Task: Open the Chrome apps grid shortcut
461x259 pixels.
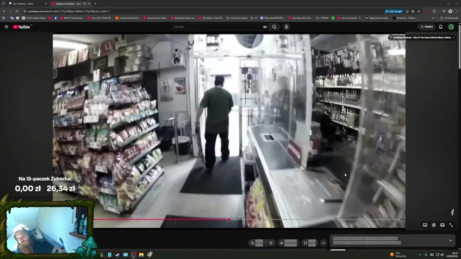Action: point(4,18)
